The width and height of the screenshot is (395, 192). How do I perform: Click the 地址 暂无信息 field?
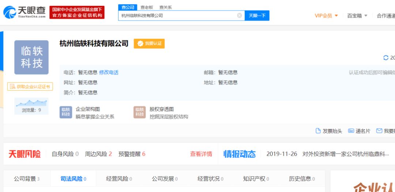click(x=221, y=82)
